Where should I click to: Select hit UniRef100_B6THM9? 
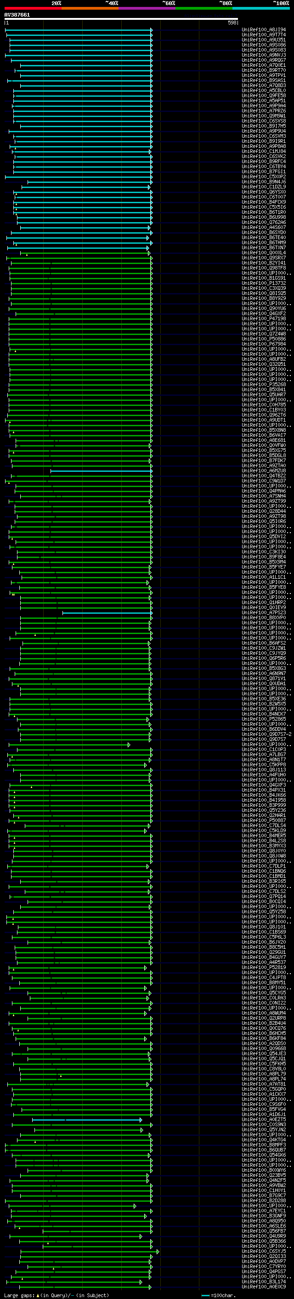tap(264, 242)
